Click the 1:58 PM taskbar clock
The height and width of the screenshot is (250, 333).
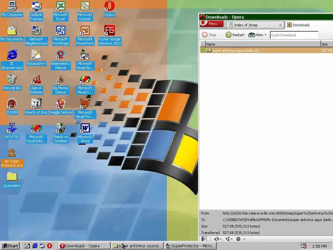(319, 246)
